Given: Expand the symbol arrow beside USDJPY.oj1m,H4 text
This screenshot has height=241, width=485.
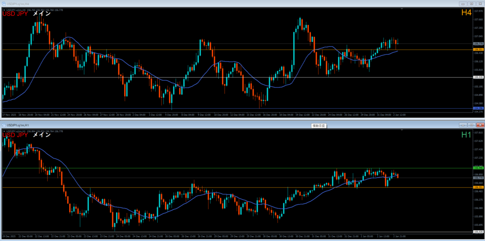Looking at the screenshot, I should point(4,10).
